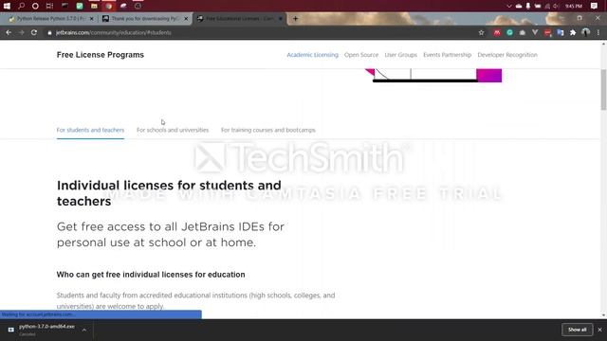
Task: Click the page vertical scrollbar thumb
Action: [603, 90]
